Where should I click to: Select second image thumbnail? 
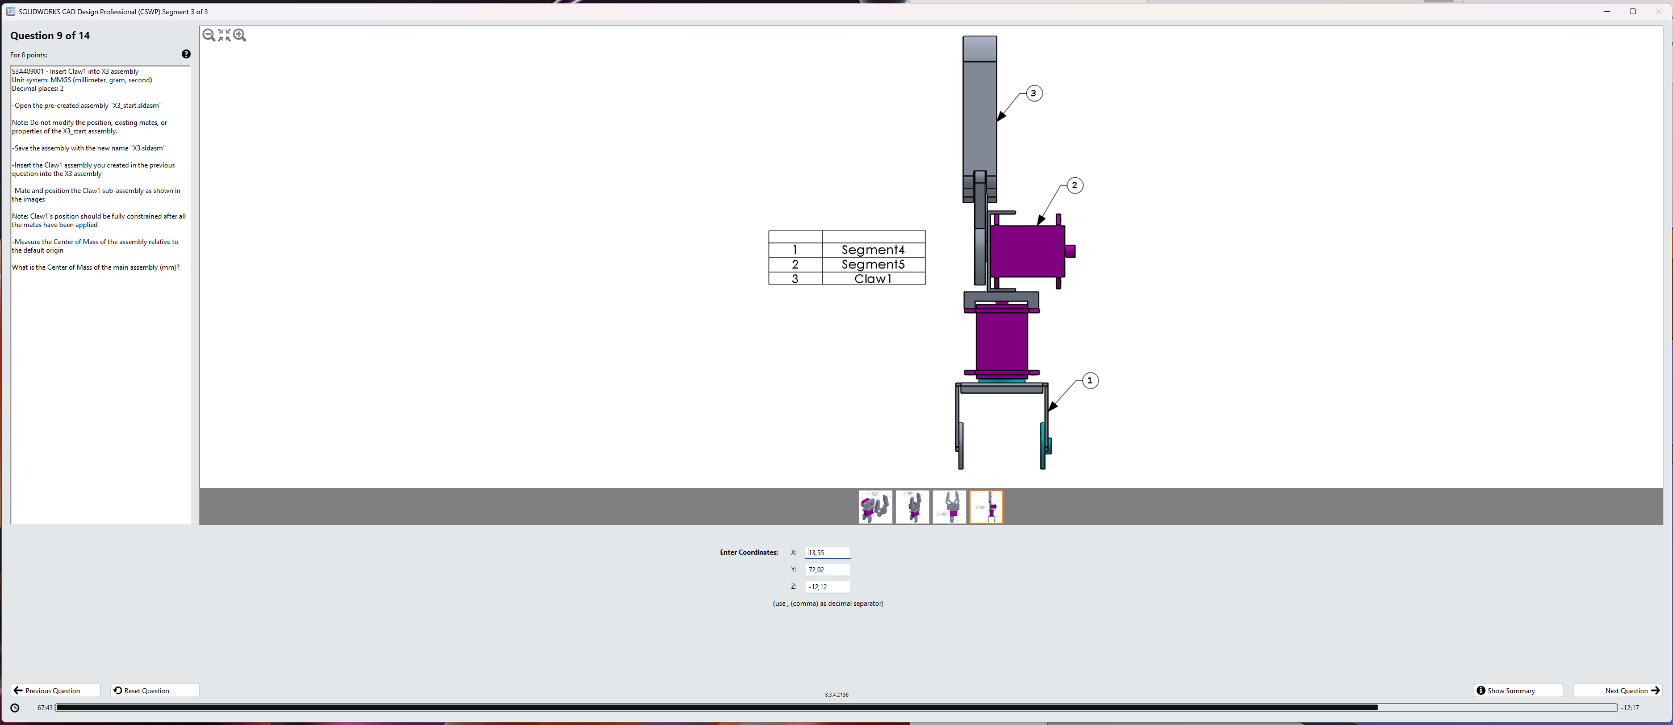(x=912, y=507)
